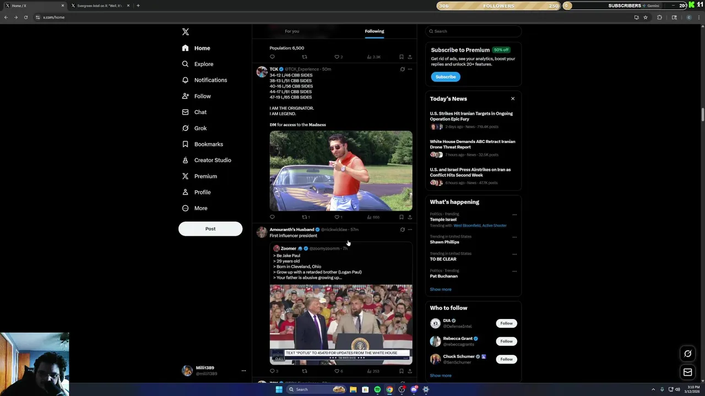Follow Chuck Schumer
This screenshot has width=705, height=396.
point(507,359)
